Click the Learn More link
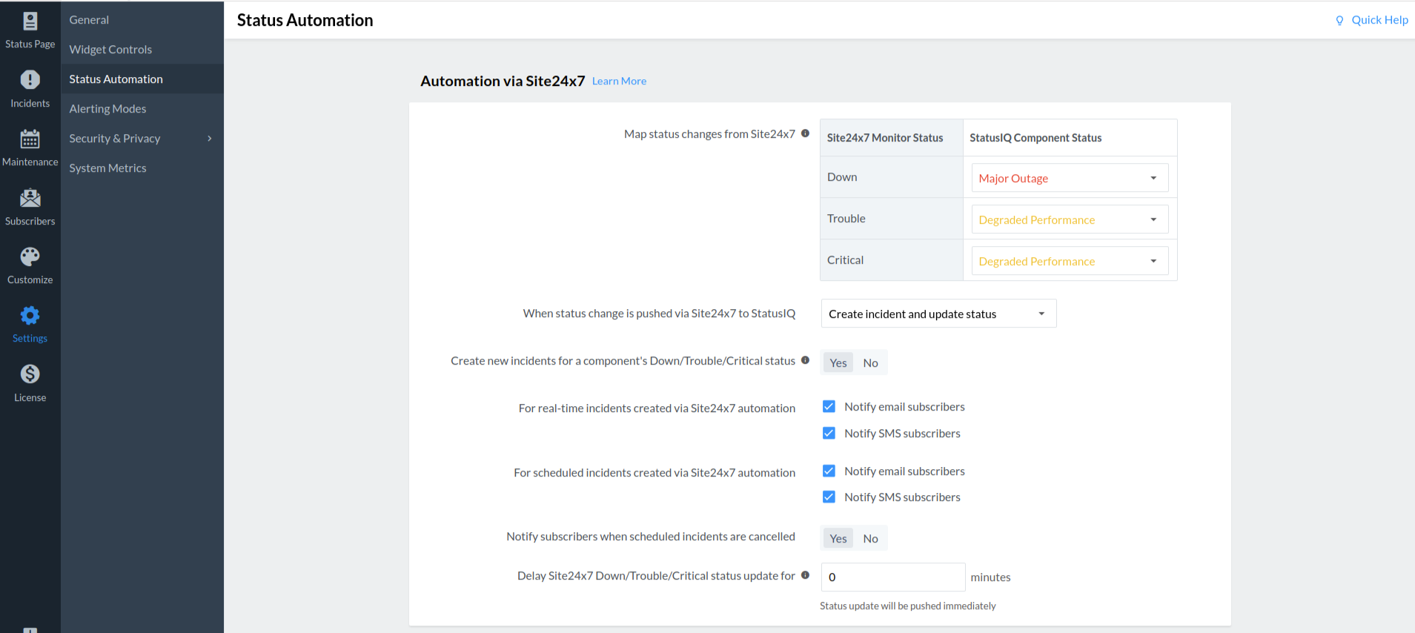 pos(619,82)
